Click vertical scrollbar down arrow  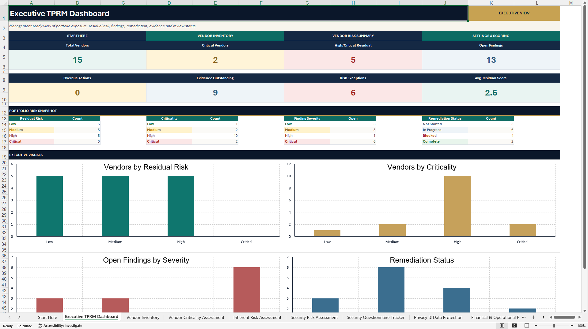click(585, 311)
